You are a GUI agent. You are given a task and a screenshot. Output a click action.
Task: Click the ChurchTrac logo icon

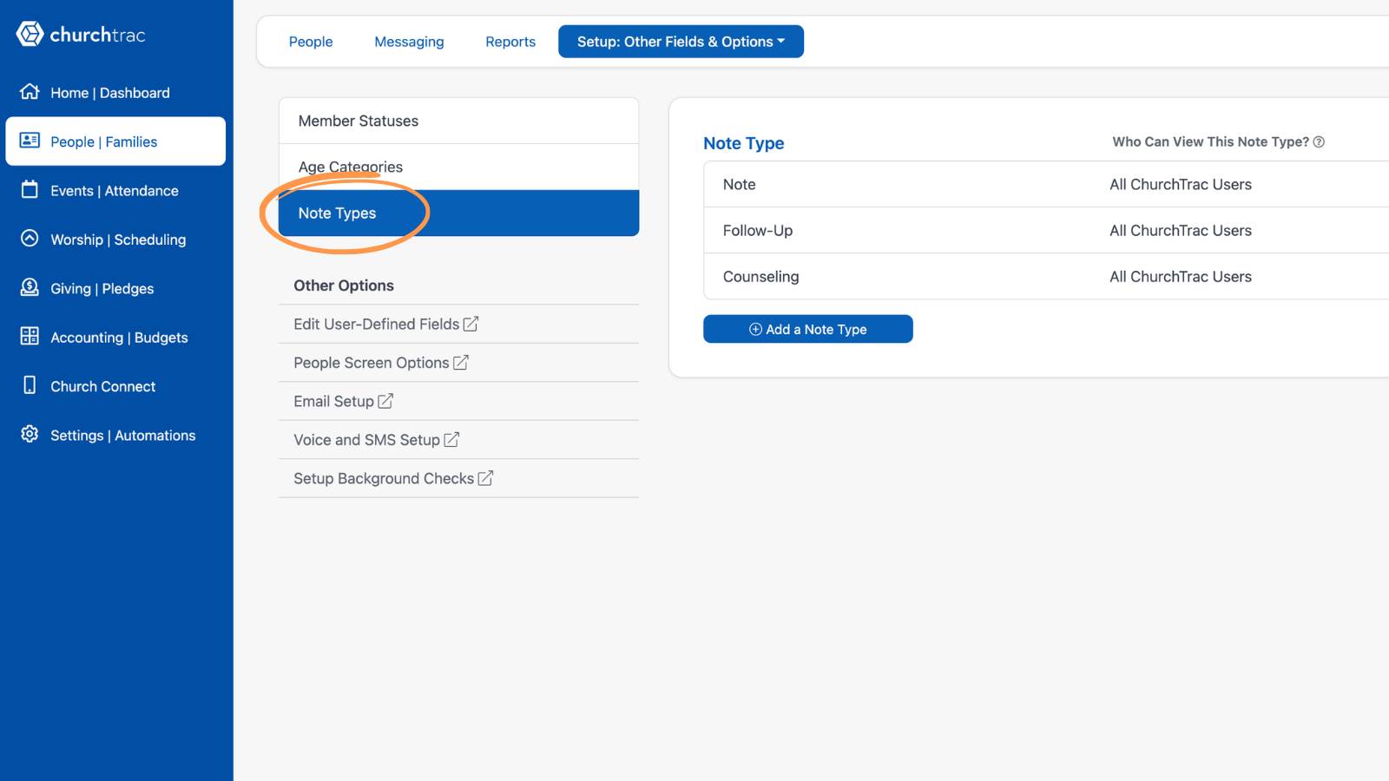(30, 34)
